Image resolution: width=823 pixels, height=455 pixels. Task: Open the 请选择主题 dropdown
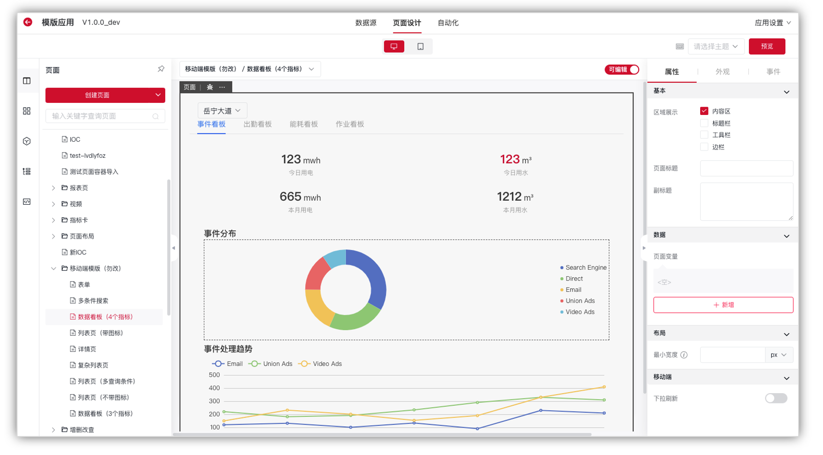[716, 46]
